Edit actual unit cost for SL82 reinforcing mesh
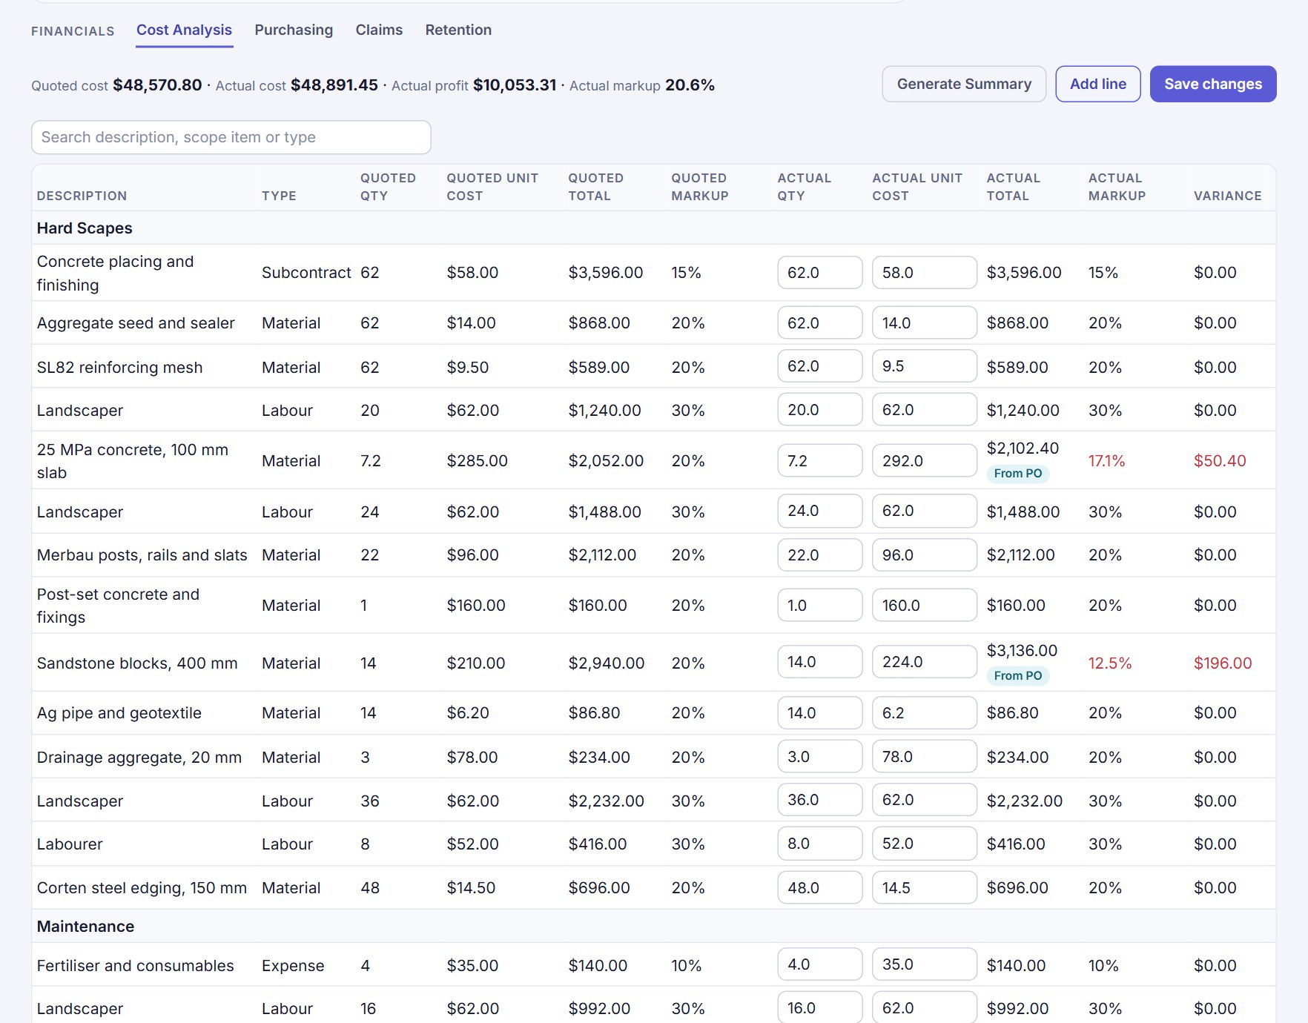Screen dimensions: 1308x1023 [x=925, y=366]
